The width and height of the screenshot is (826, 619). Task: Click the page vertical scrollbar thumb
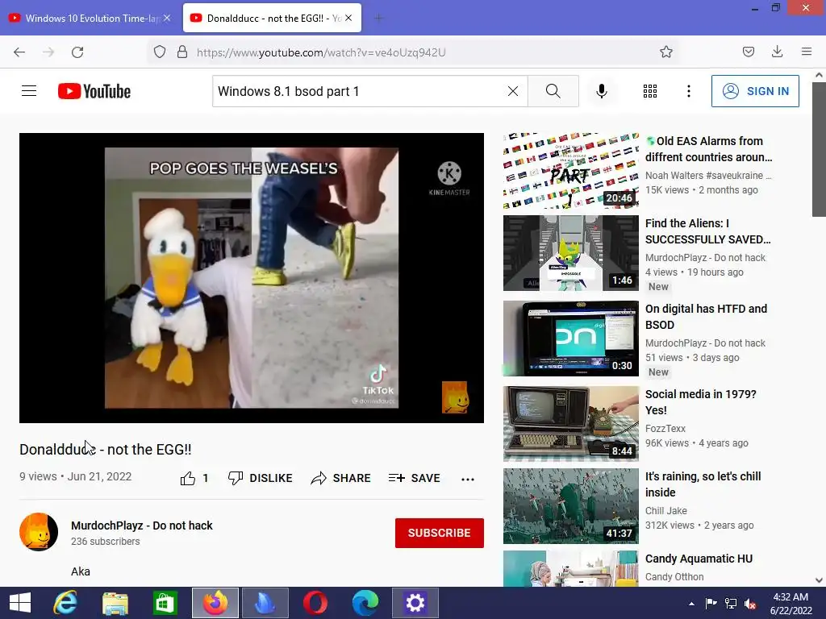point(819,149)
